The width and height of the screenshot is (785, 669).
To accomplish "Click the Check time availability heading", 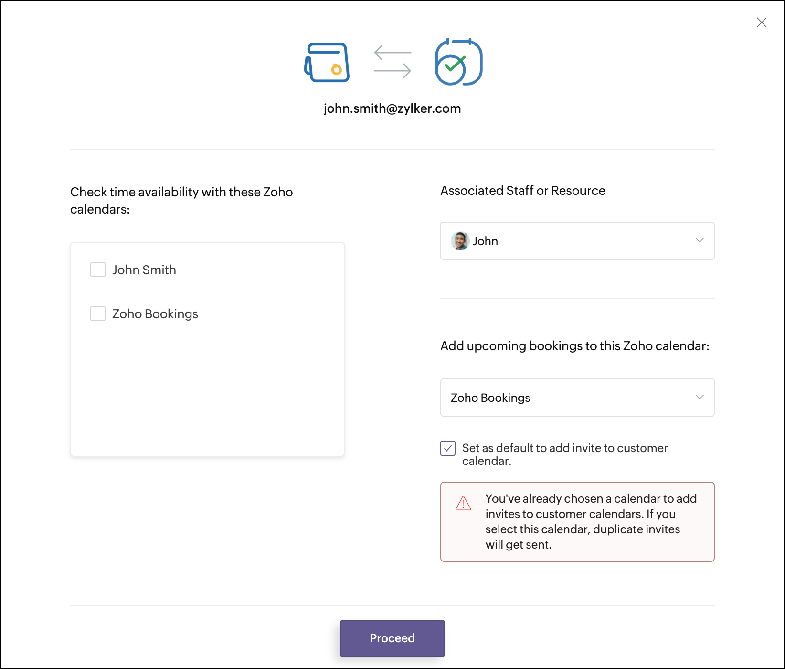I will click(x=181, y=201).
